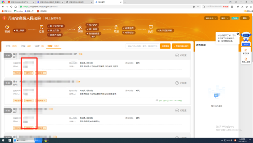Switch to the 结案 (171) tab
Screen dimensions: 253x143
click(x=53, y=46)
